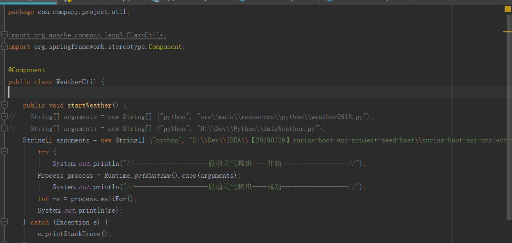
Task: Click the yellow inspections indicator above the scrollbar
Action: click(x=507, y=8)
